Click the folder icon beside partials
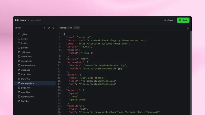Screen dimensions: 205x115 [x=19, y=48]
